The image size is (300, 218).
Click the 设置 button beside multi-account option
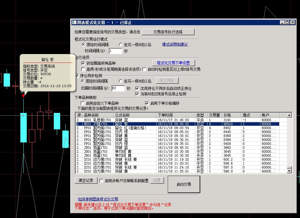click(157, 180)
